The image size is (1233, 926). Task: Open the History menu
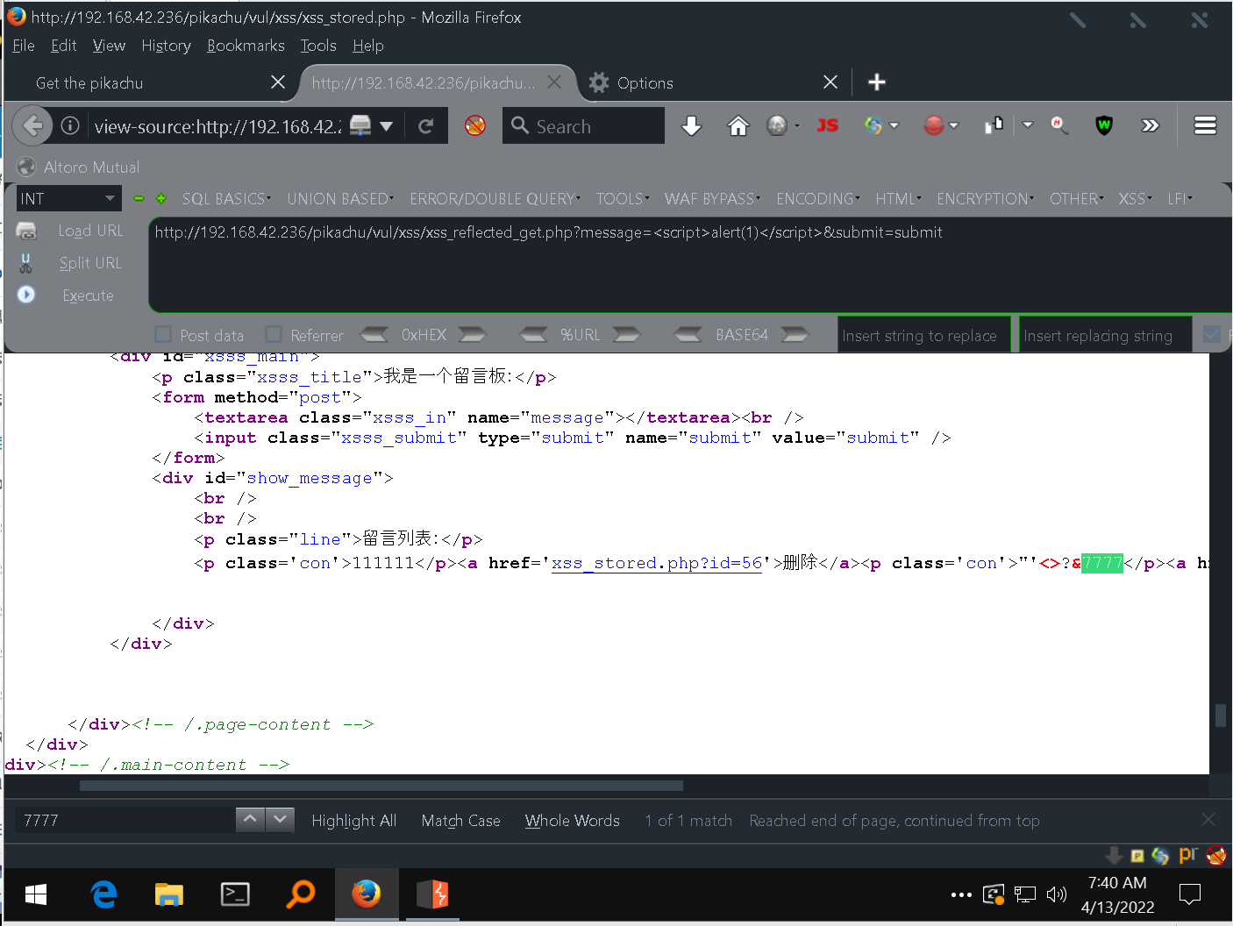coord(166,46)
